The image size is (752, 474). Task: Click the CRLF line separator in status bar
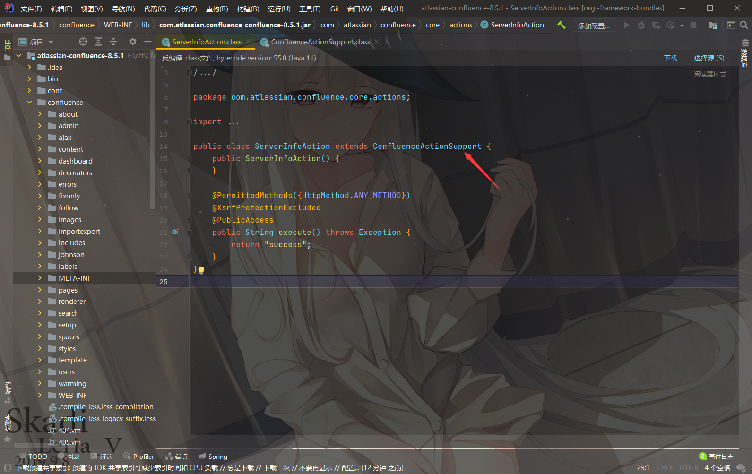(665, 468)
